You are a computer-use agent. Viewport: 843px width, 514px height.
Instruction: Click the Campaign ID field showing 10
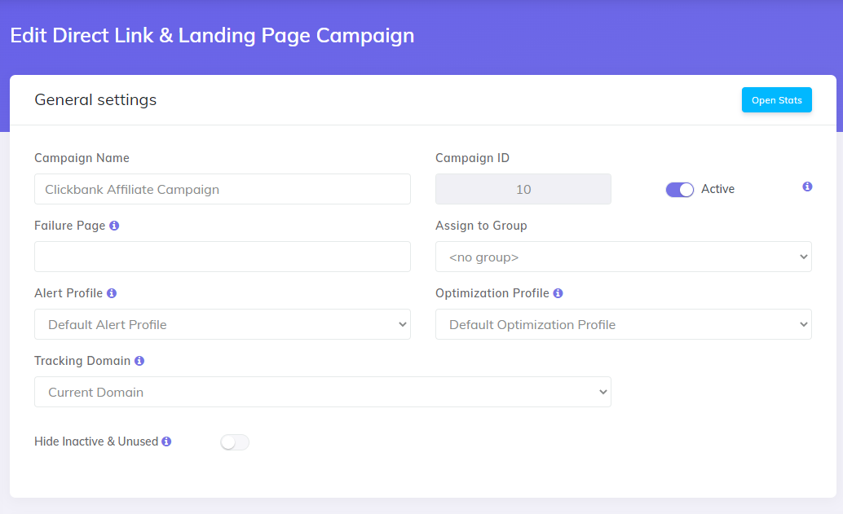523,189
